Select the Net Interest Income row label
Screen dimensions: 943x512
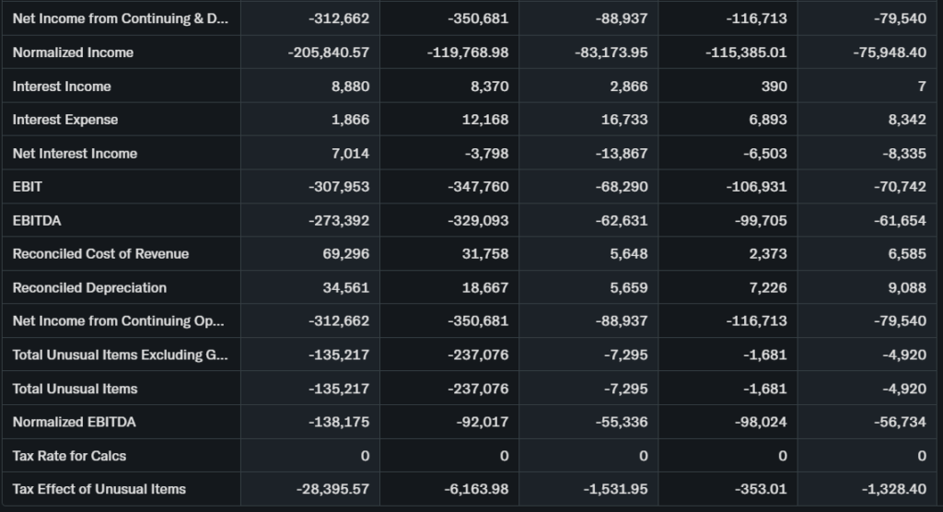pos(75,154)
